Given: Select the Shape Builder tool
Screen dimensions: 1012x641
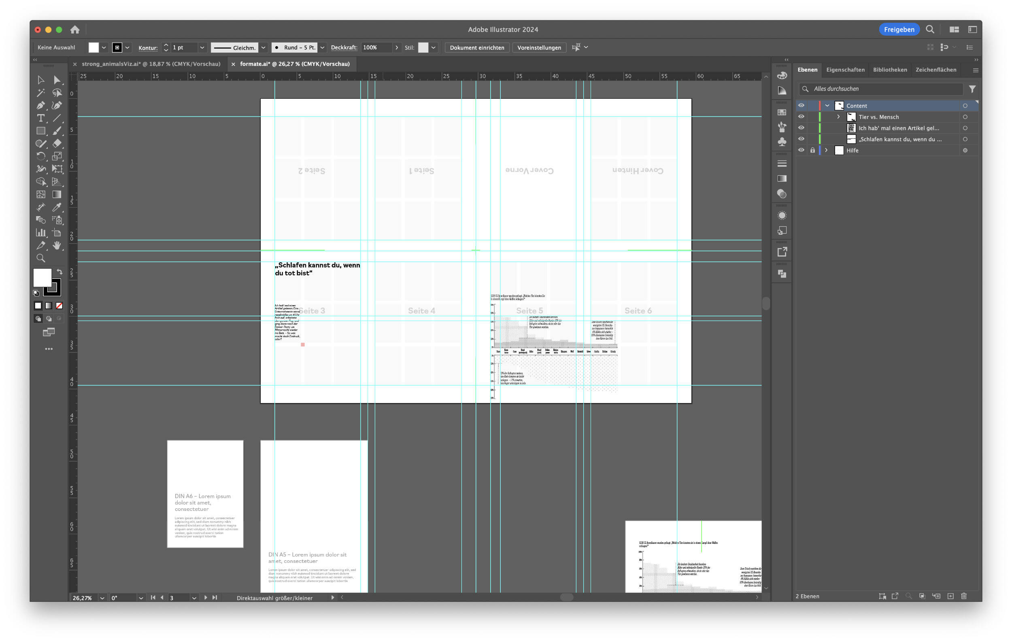Looking at the screenshot, I should [41, 182].
